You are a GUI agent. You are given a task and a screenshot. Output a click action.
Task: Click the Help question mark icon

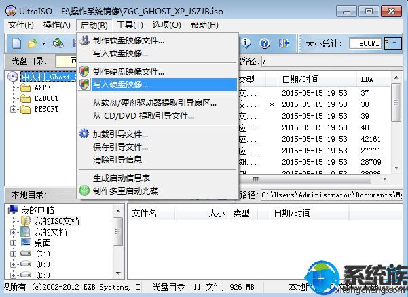pyautogui.click(x=265, y=43)
